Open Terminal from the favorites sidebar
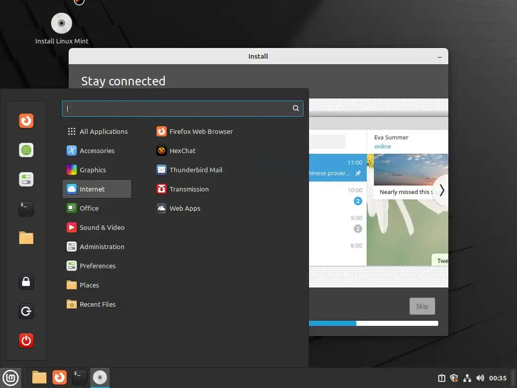The width and height of the screenshot is (517, 388). click(x=26, y=209)
